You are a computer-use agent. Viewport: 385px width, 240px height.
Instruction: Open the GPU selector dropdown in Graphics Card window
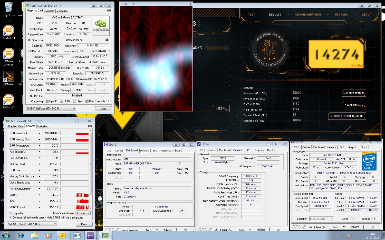click(x=51, y=108)
